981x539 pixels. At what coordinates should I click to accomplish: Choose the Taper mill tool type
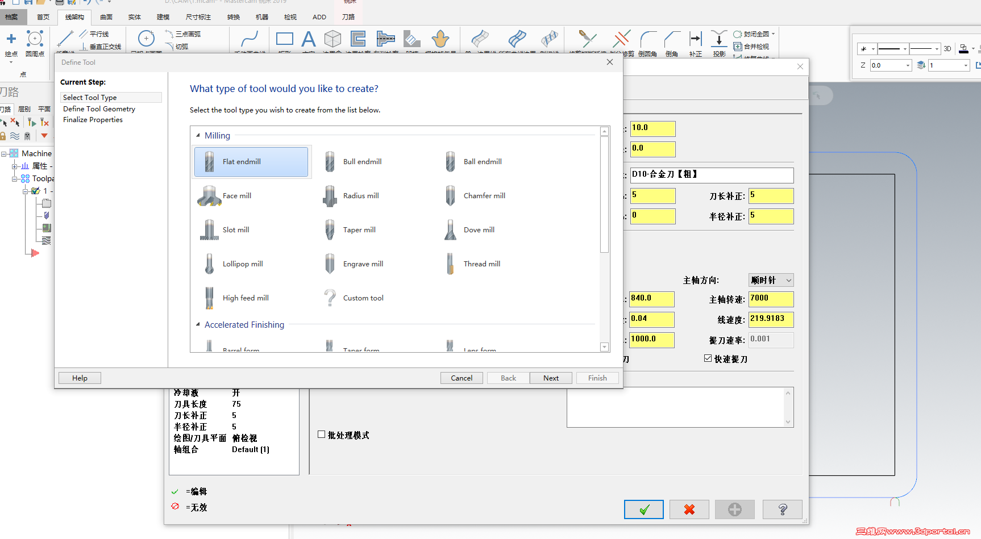[x=350, y=230]
